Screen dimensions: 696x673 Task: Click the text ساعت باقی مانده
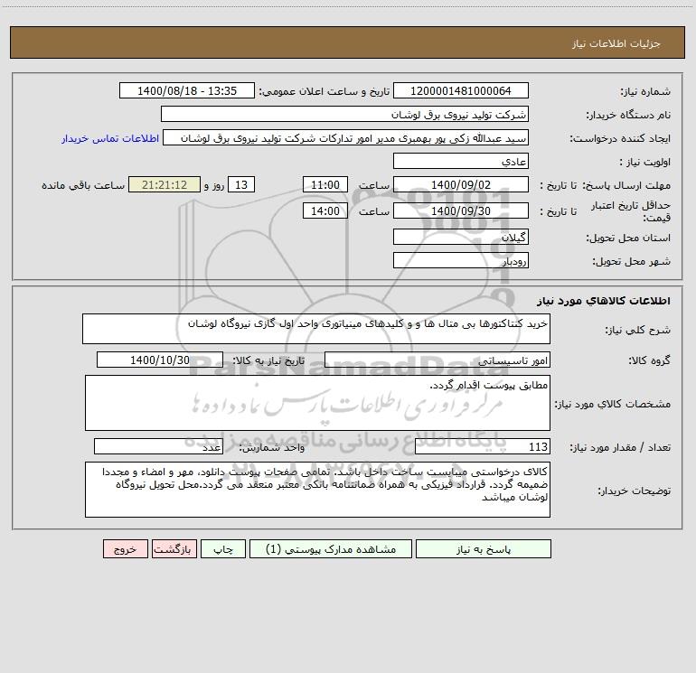tap(83, 185)
